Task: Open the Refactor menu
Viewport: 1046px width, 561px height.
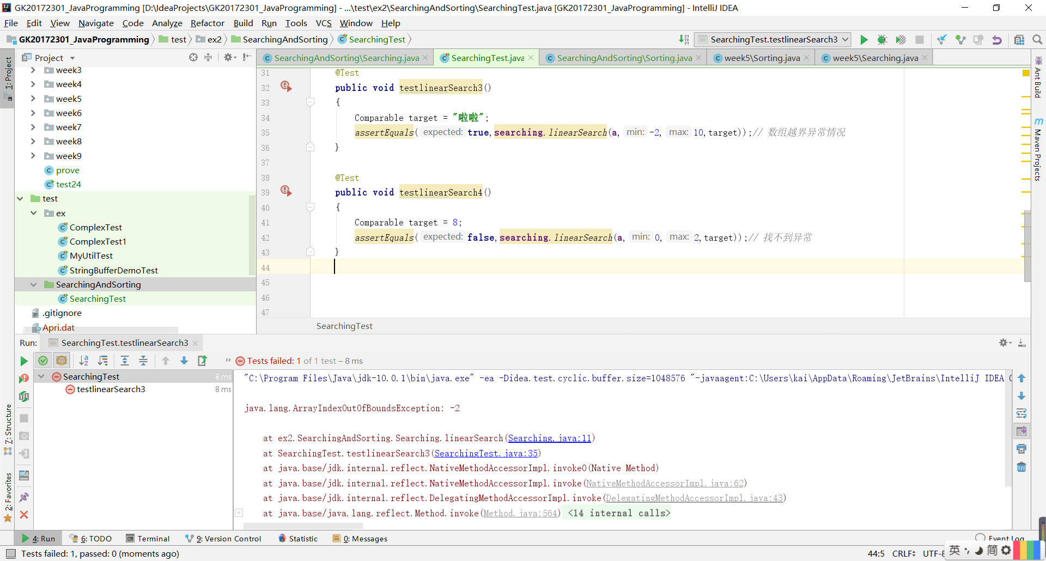Action: click(x=207, y=23)
